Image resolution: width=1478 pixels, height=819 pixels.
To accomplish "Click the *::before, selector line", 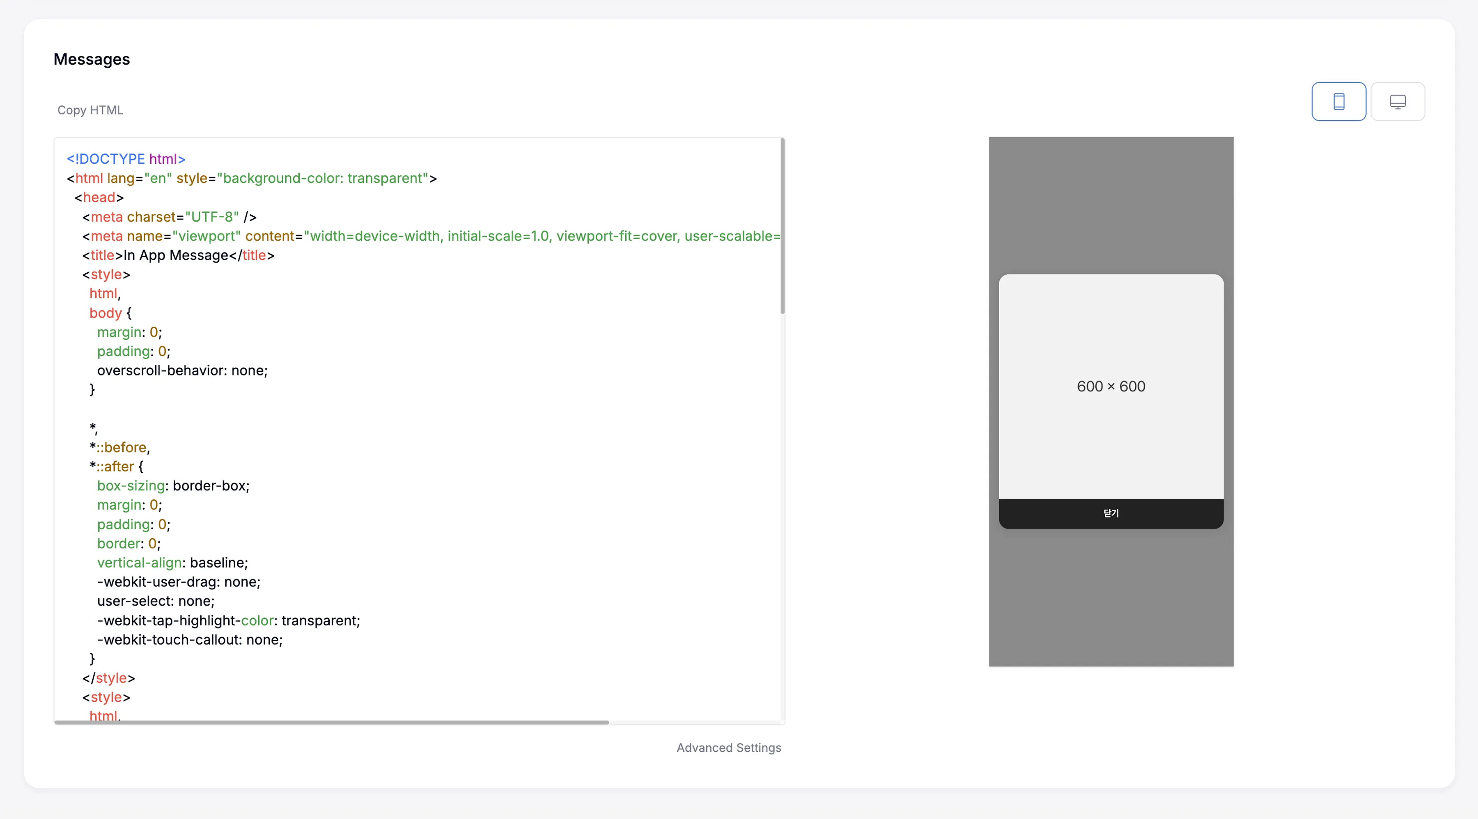I will pyautogui.click(x=119, y=447).
